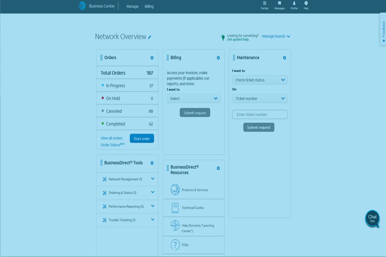The height and width of the screenshot is (257, 386).
Task: Open the Check ticket status dropdown
Action: tap(260, 80)
